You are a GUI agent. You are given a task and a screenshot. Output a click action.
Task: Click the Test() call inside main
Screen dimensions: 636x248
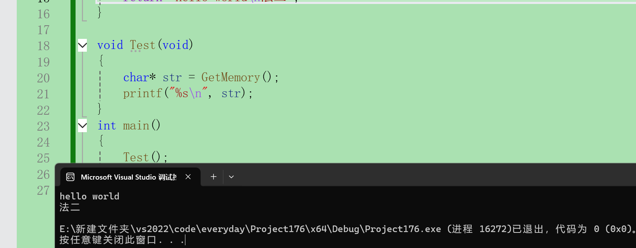coord(145,157)
